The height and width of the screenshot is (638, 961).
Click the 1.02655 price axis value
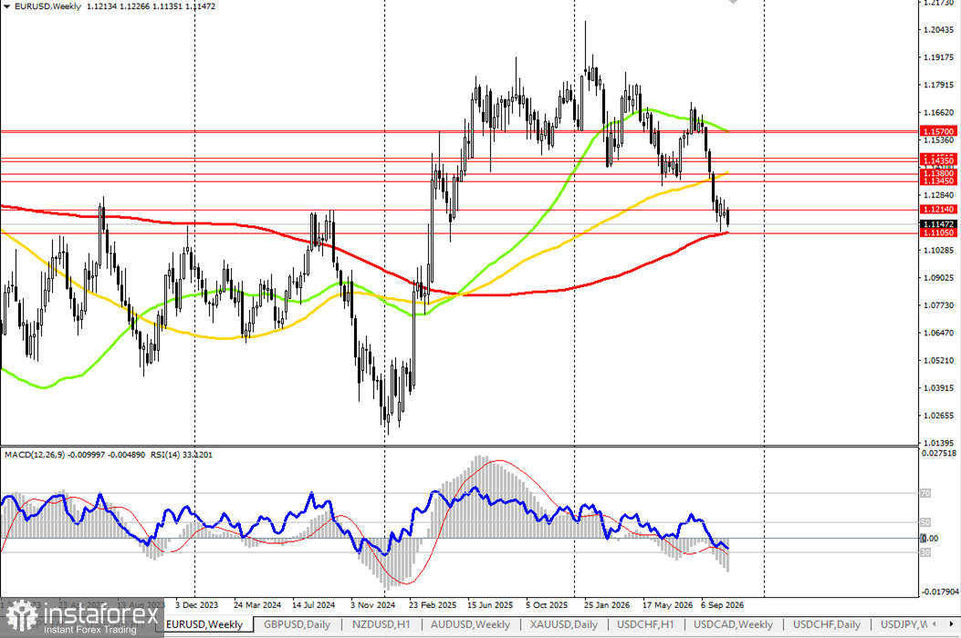click(938, 415)
